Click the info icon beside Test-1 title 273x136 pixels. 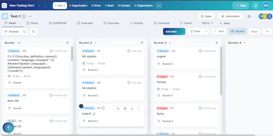click(x=24, y=16)
